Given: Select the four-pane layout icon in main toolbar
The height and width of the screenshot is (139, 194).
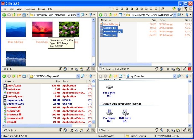Looking at the screenshot, I should [x=117, y=9].
